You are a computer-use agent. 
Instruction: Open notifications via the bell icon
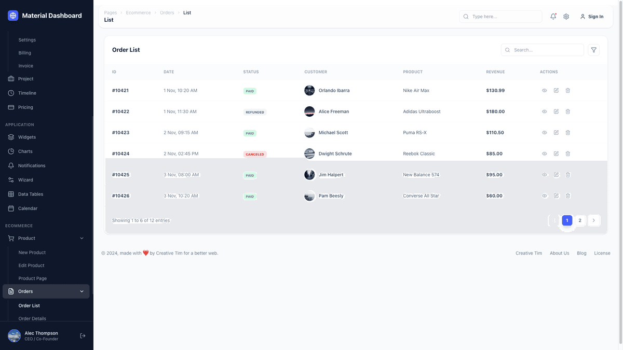coord(552,16)
